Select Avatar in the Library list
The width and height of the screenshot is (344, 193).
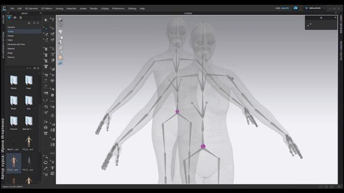(24, 32)
